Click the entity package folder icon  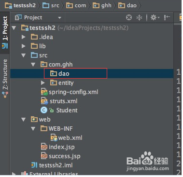pyautogui.click(x=54, y=83)
